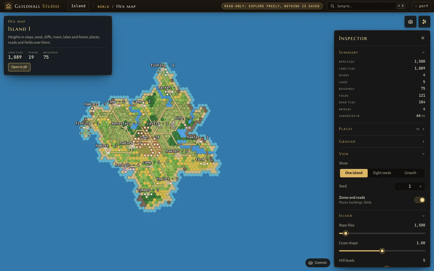Collapse the Island section
Viewport: 434px width, 271px height.
(382, 216)
